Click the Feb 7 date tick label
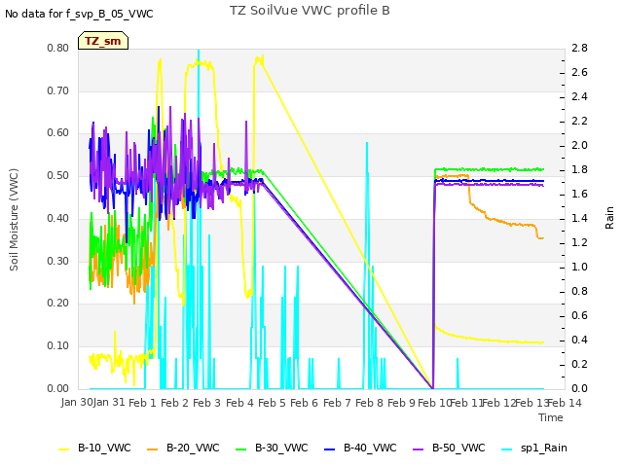The width and height of the screenshot is (623, 467). [x=338, y=403]
